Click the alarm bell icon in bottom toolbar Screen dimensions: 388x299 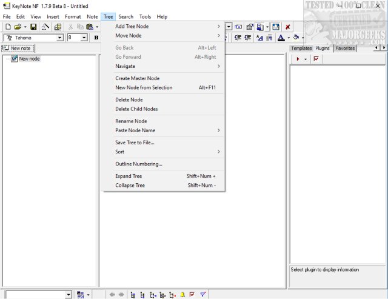182,295
